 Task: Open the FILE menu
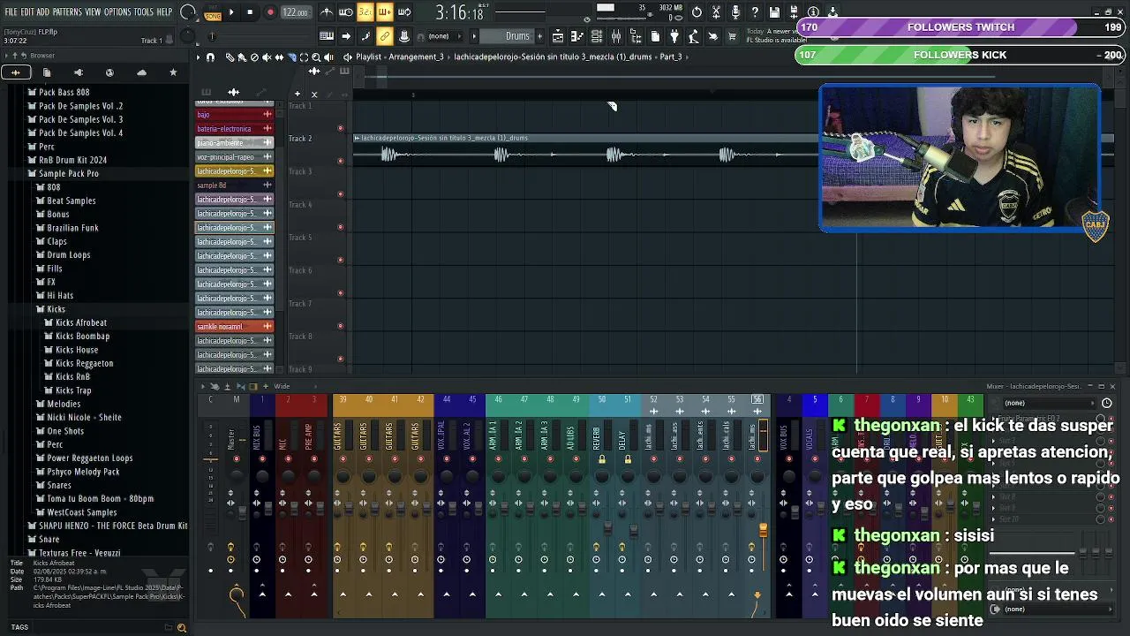[11, 12]
